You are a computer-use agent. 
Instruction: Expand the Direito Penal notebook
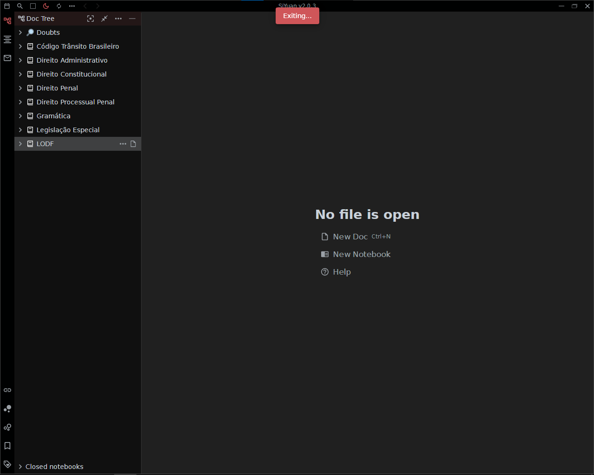point(20,88)
